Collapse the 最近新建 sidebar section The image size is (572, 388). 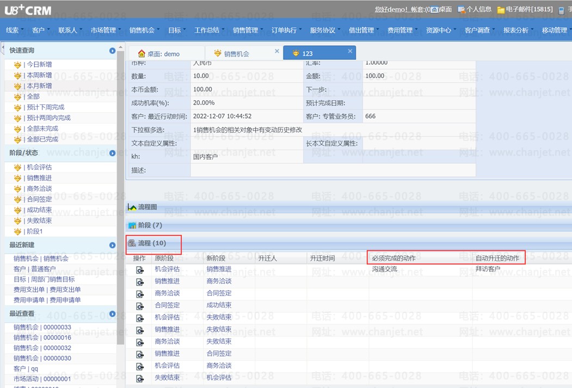coord(113,245)
